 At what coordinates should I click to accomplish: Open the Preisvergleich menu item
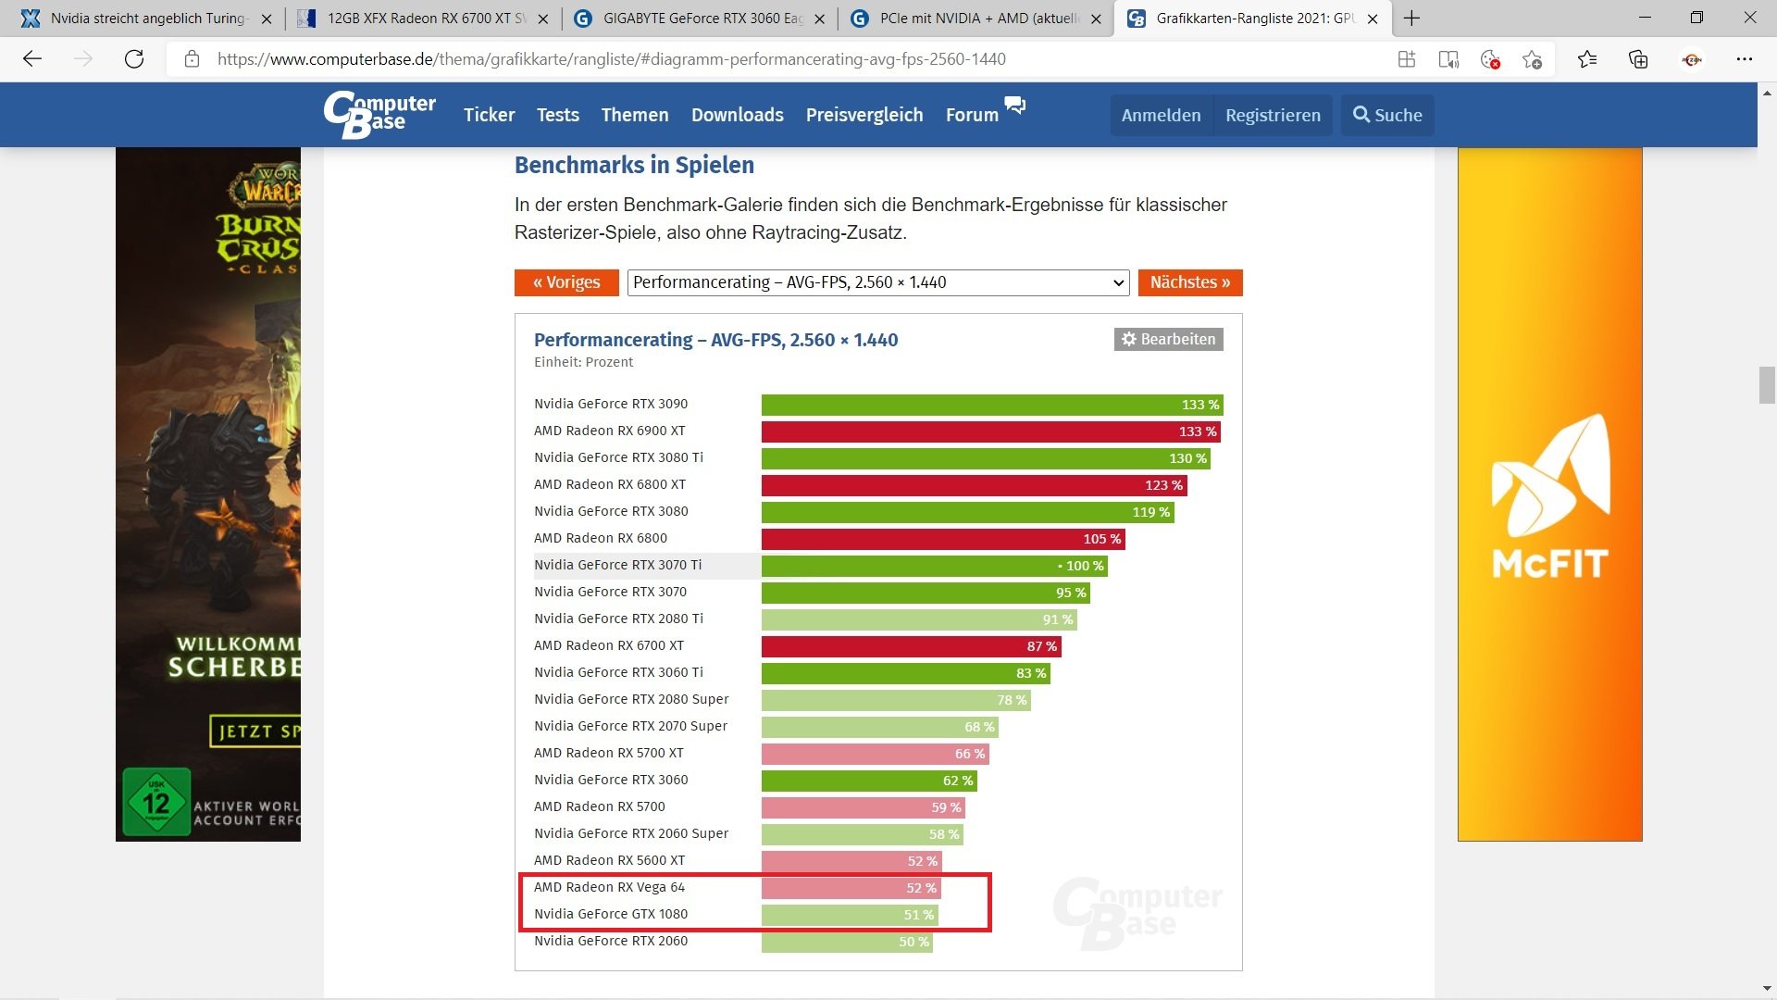click(864, 115)
